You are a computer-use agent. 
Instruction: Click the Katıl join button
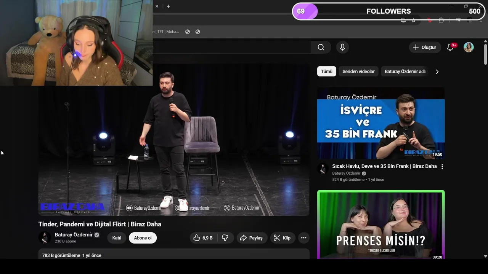[117, 238]
